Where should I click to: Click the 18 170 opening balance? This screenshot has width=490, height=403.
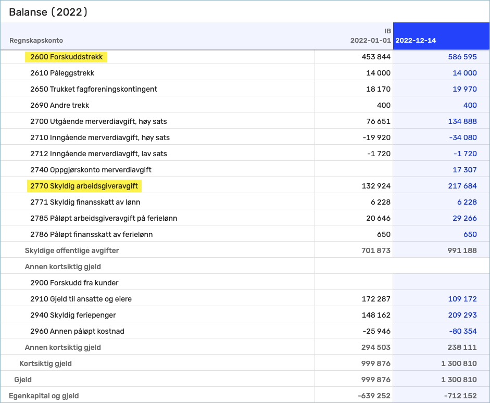378,89
